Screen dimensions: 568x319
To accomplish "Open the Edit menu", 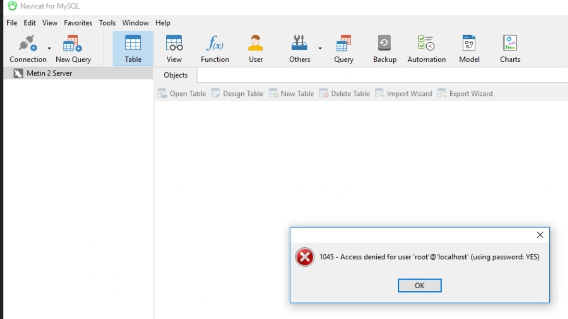I will tap(30, 23).
